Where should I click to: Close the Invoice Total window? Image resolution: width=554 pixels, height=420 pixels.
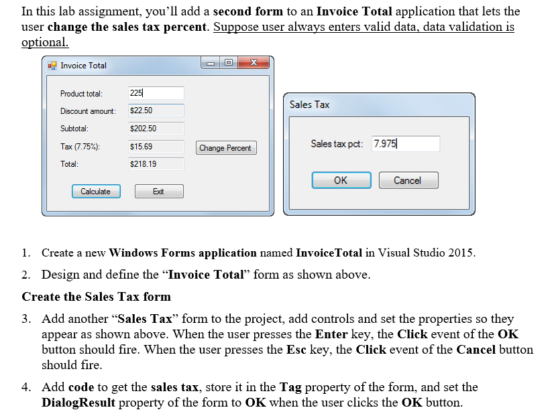[254, 63]
